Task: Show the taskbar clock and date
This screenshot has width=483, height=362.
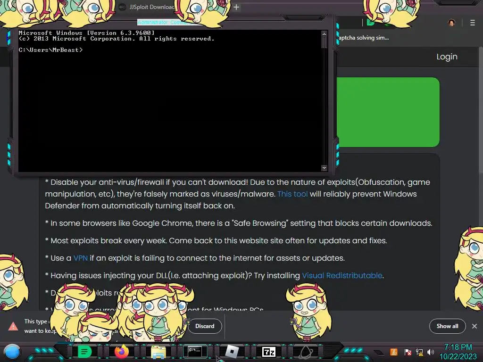Action: click(458, 352)
